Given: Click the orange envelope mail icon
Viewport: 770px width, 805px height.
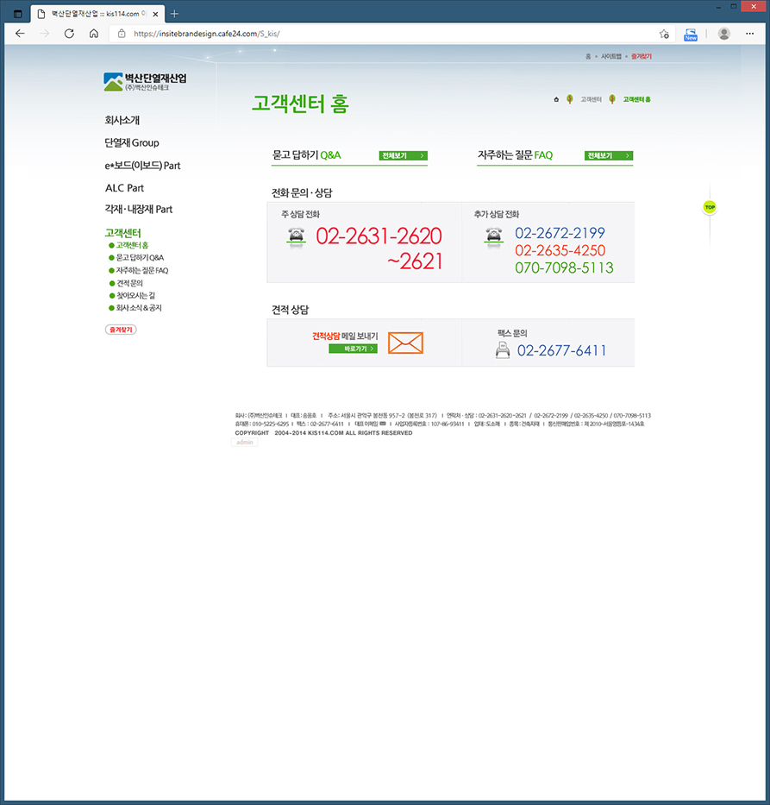Looking at the screenshot, I should tap(405, 343).
